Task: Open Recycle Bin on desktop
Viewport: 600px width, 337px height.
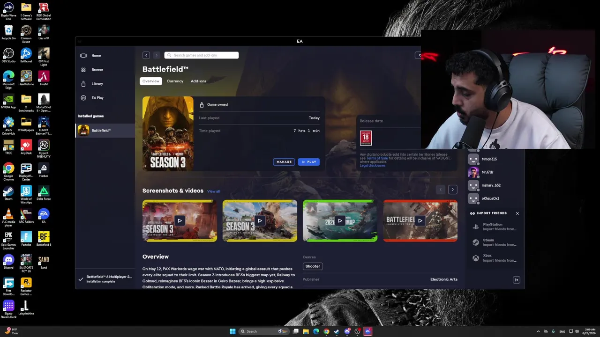Action: [x=8, y=33]
